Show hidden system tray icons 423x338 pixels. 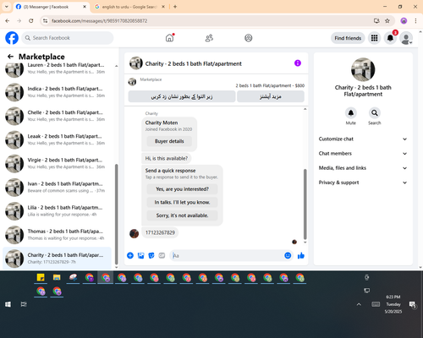tap(359, 304)
